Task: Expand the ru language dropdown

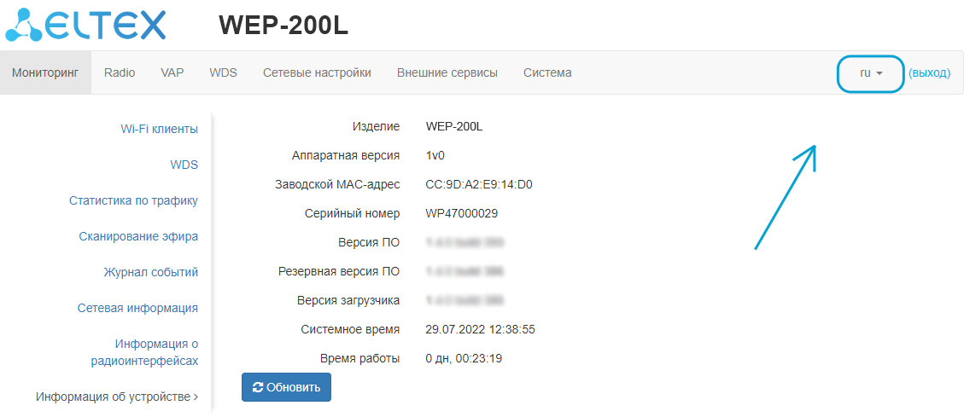Action: (870, 73)
